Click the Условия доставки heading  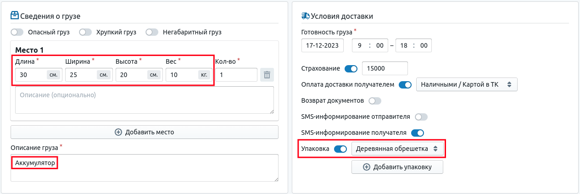(342, 16)
